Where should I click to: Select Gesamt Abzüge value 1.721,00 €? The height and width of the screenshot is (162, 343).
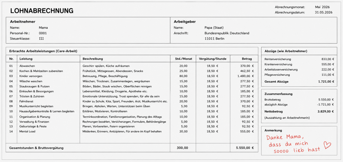[326, 82]
